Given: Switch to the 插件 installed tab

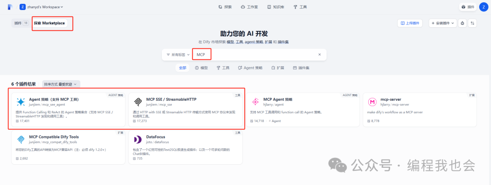Looking at the screenshot, I should [x=21, y=23].
